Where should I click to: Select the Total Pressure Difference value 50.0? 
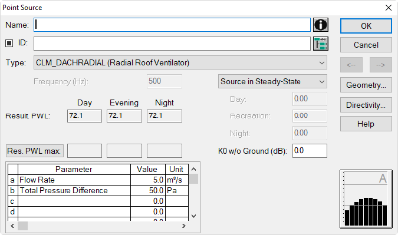point(148,190)
